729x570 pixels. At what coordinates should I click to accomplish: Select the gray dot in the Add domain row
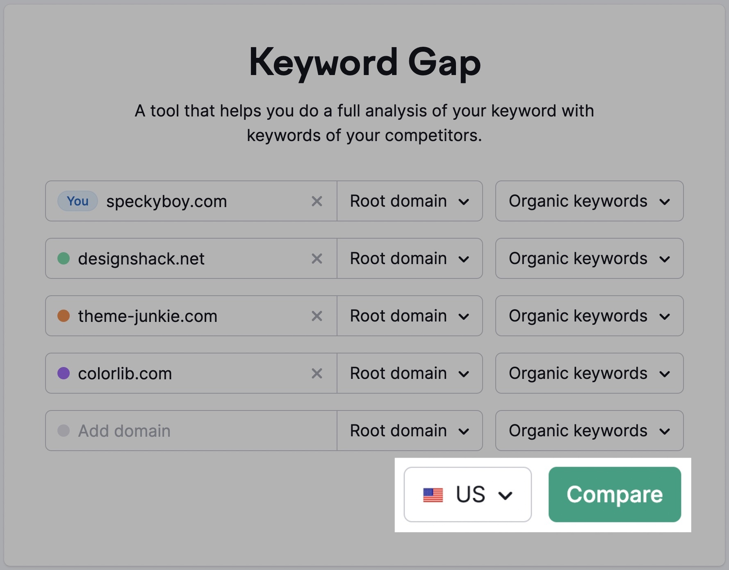pyautogui.click(x=64, y=431)
